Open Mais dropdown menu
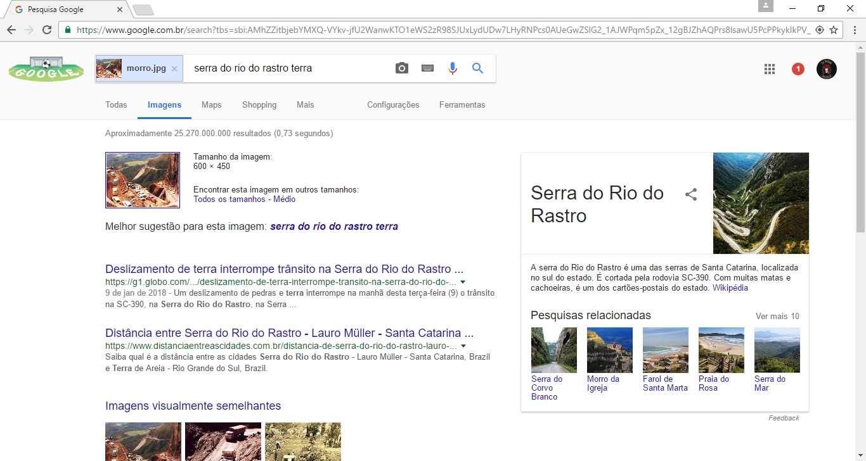Image resolution: width=866 pixels, height=461 pixels. (305, 105)
